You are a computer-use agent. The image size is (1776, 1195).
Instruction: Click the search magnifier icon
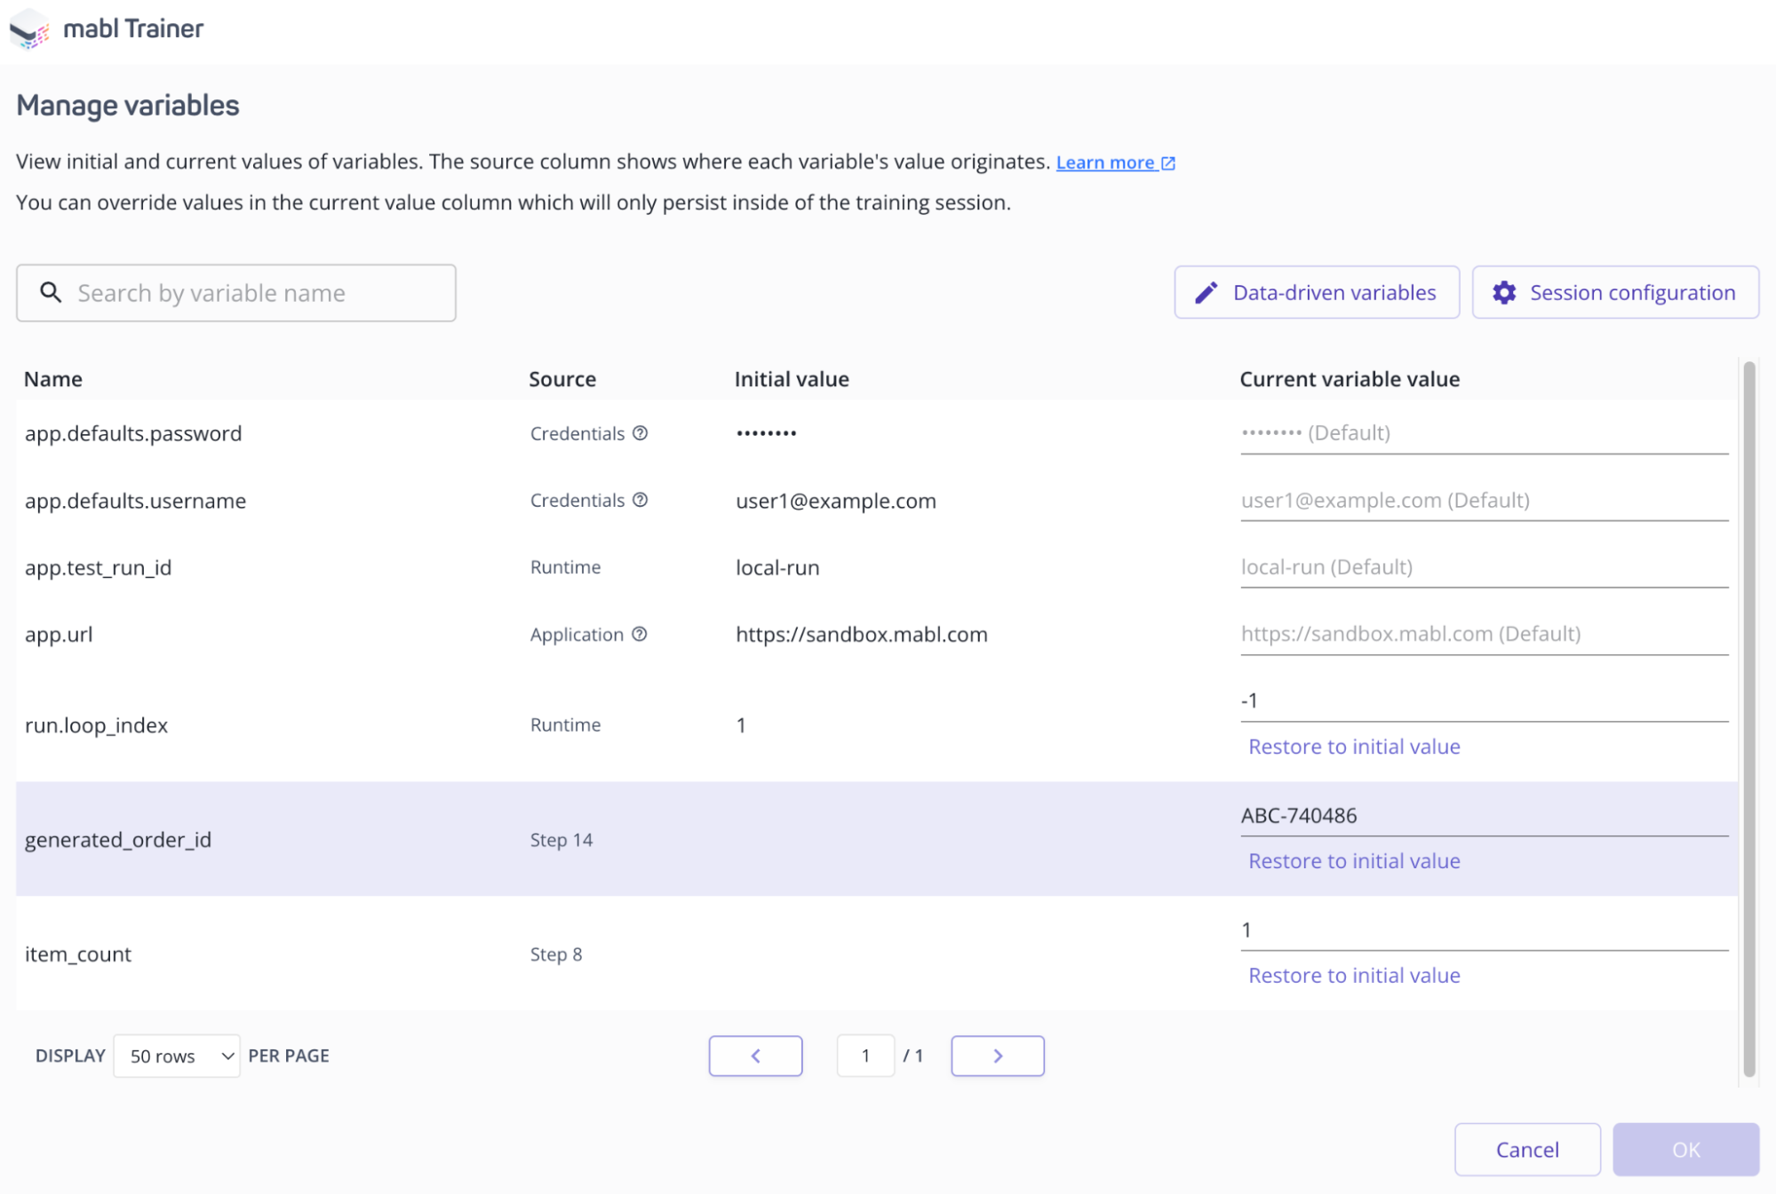click(x=51, y=292)
